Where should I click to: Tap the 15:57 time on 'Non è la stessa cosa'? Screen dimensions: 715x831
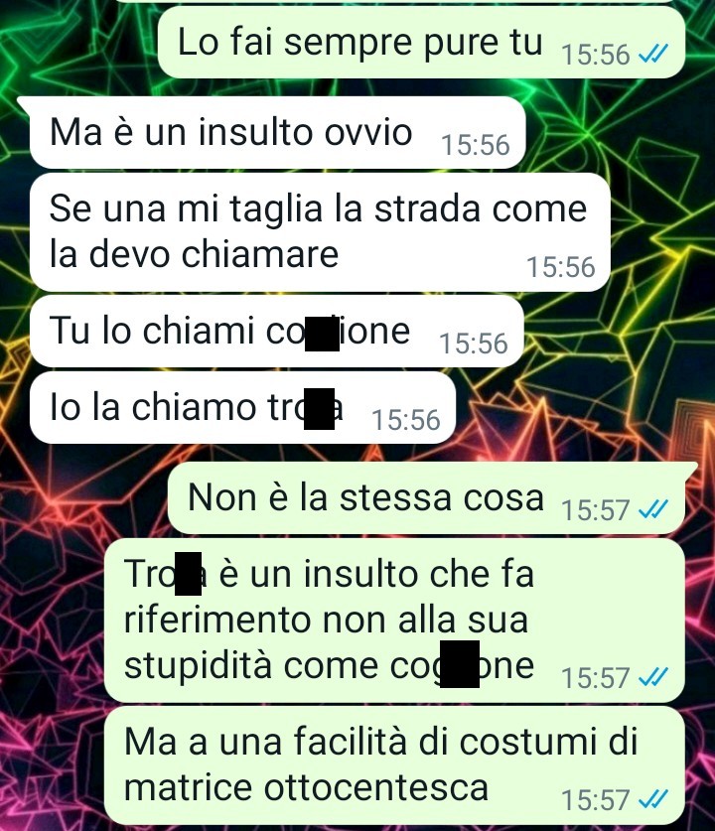click(595, 510)
